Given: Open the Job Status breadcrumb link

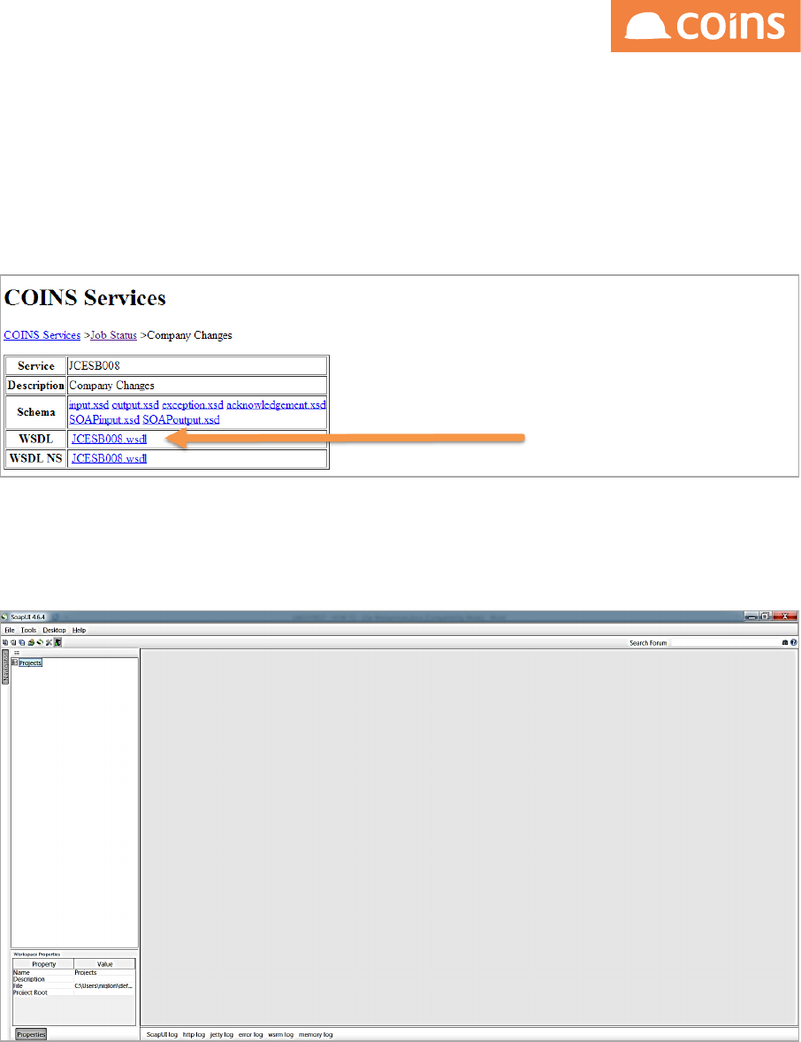Looking at the screenshot, I should pos(113,335).
